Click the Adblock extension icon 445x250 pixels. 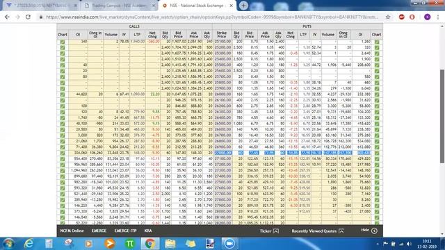pyautogui.click(x=402, y=17)
